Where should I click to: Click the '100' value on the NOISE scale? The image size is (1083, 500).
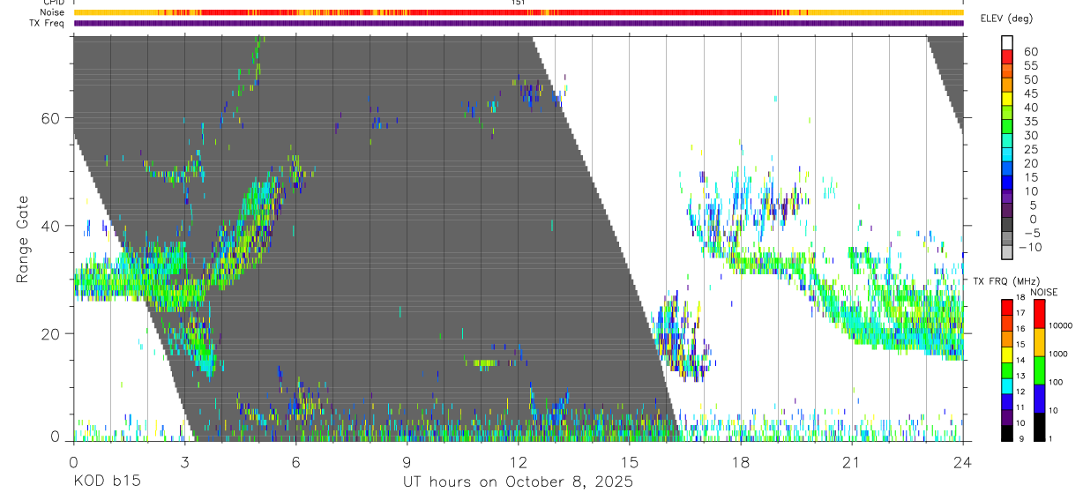point(1057,382)
